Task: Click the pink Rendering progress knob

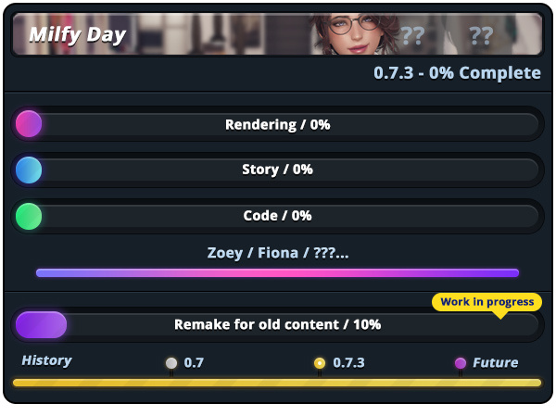Action: click(x=29, y=124)
